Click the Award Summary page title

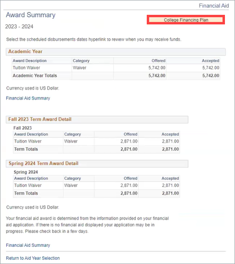point(31,15)
